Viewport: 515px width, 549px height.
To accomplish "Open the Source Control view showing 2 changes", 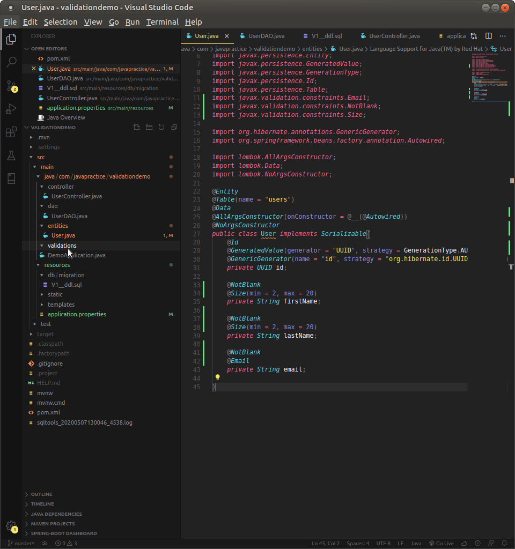I will pyautogui.click(x=11, y=87).
